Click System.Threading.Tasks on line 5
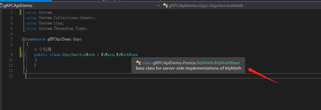The height and width of the screenshot is (110, 321). [63, 29]
